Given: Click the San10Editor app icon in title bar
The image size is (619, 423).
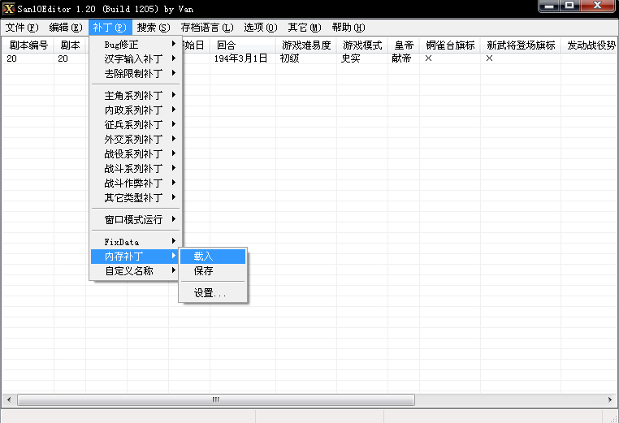Looking at the screenshot, I should [9, 8].
